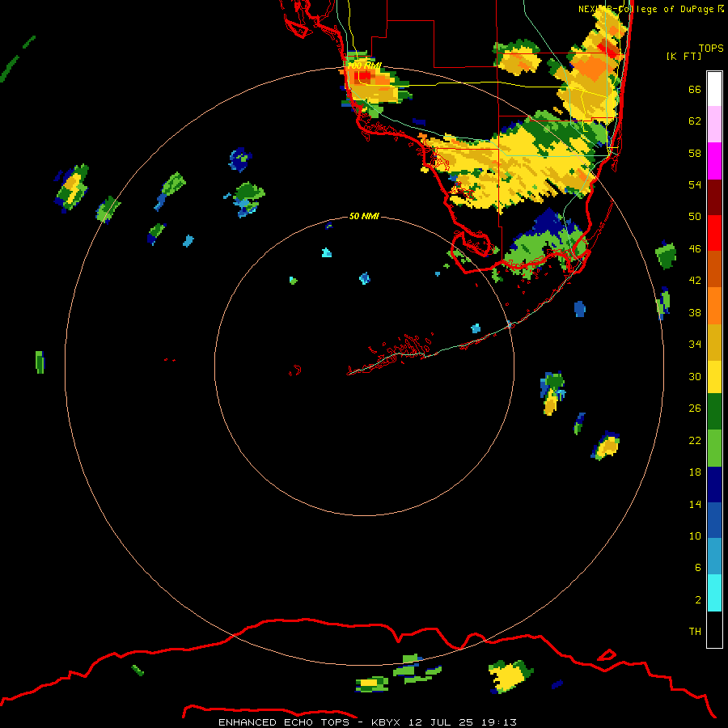The image size is (728, 728).
Task: Select the maroon legend color block
Action: (714, 197)
